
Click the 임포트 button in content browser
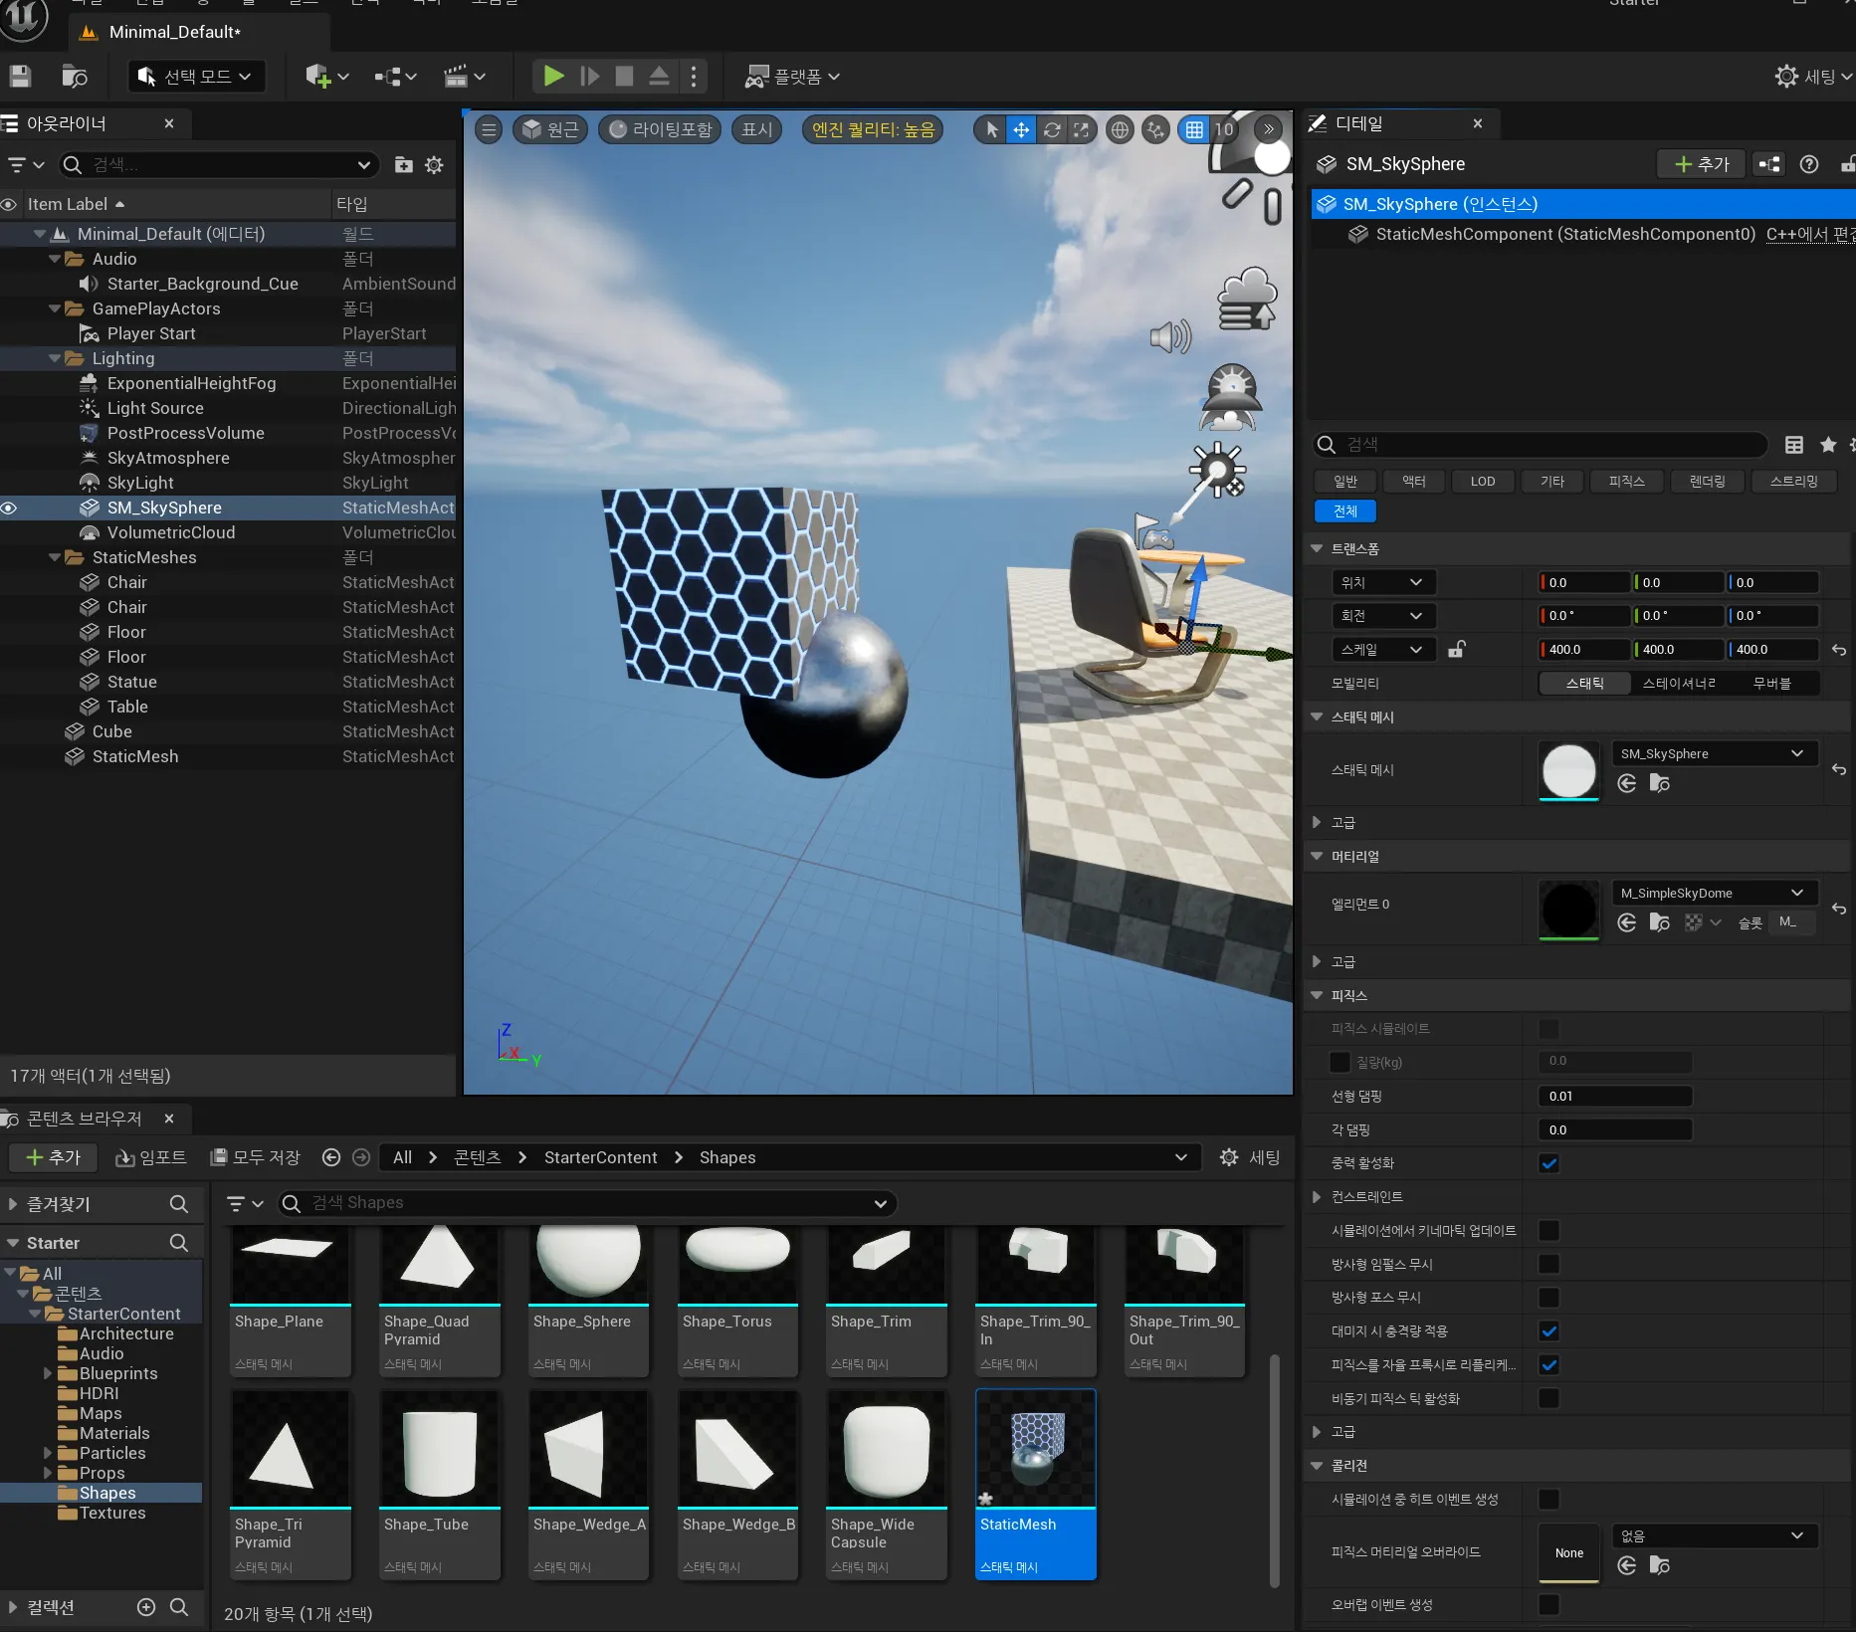pyautogui.click(x=151, y=1157)
